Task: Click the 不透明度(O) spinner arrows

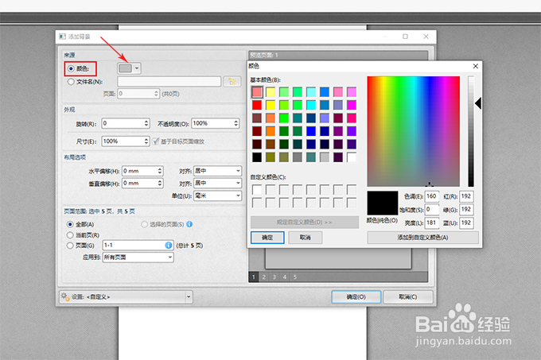Action: pos(236,123)
